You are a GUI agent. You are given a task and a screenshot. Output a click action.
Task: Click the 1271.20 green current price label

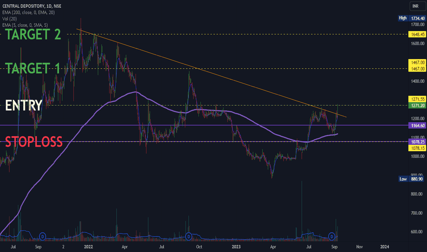tap(417, 105)
